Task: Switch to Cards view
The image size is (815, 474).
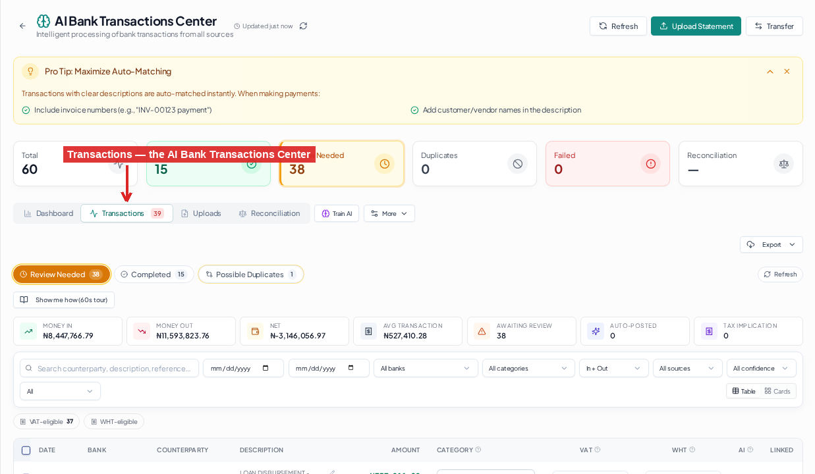Action: point(777,391)
